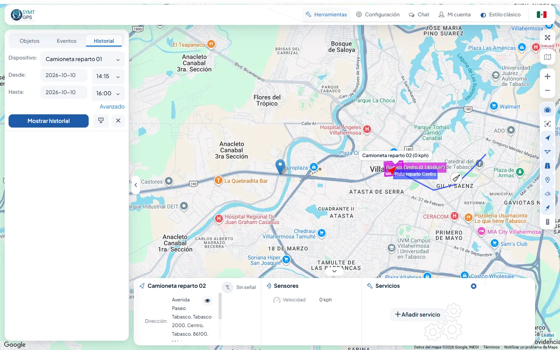Click the Mostrar historial button
The height and width of the screenshot is (350, 560).
point(49,121)
